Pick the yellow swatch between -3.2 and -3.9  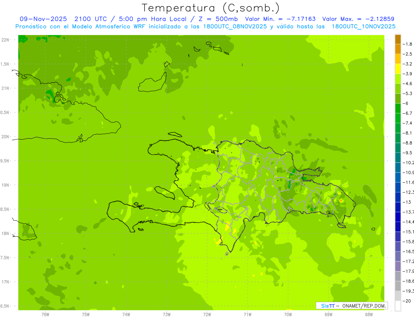tap(398, 69)
